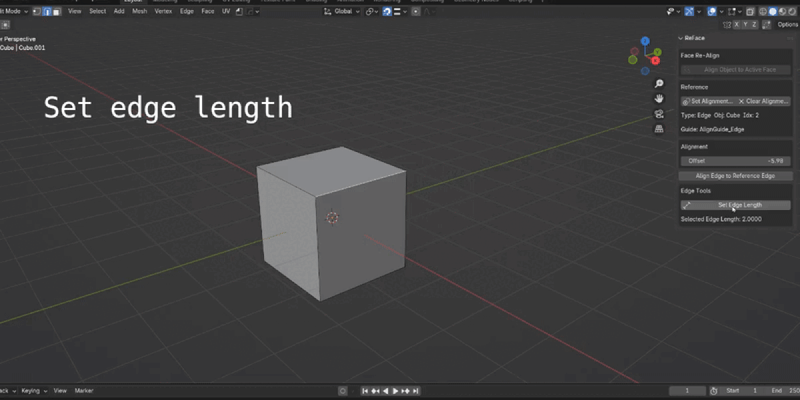Screen dimensions: 800x400
Task: Enable vertex select mode
Action: coord(37,11)
